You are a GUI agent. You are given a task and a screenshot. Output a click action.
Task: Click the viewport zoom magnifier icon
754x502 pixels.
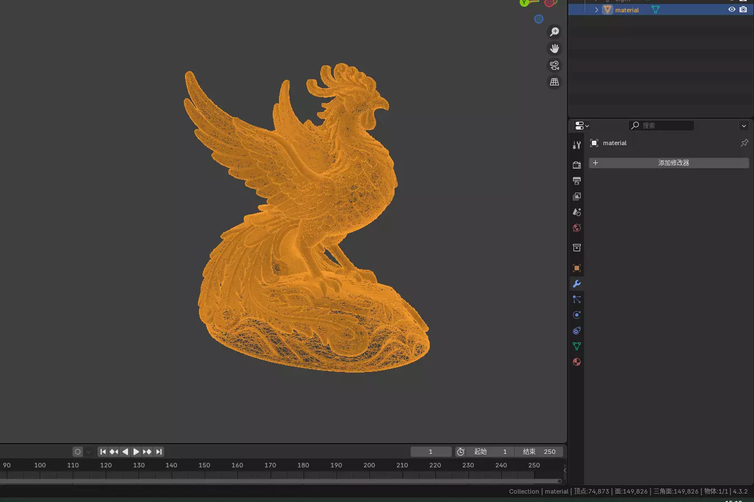point(554,32)
